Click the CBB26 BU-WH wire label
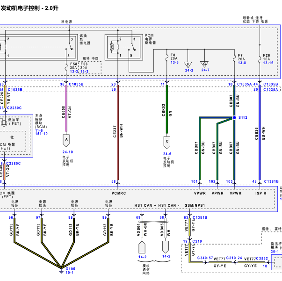Viewport: 282px width, 281px height. [x=260, y=133]
